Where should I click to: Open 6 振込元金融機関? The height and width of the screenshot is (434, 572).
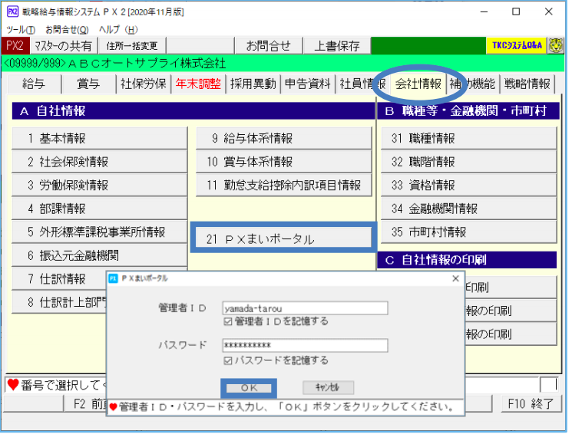[100, 256]
